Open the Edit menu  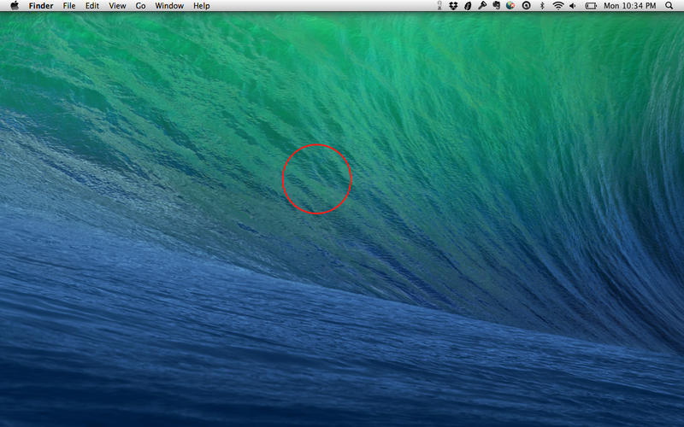[92, 6]
